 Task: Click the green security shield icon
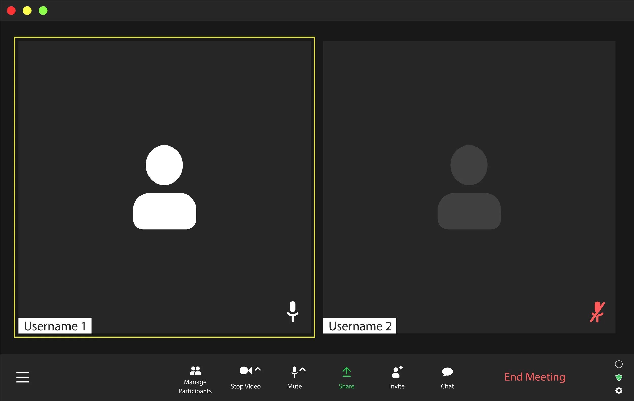coord(619,378)
